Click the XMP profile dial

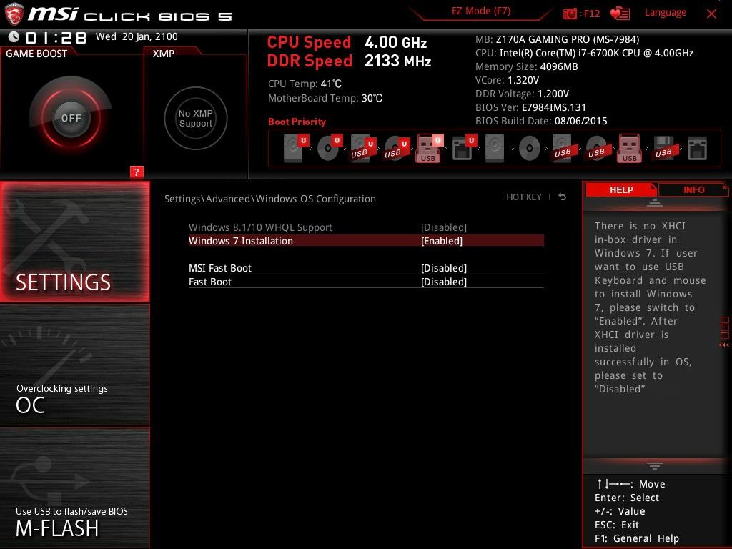coord(195,118)
